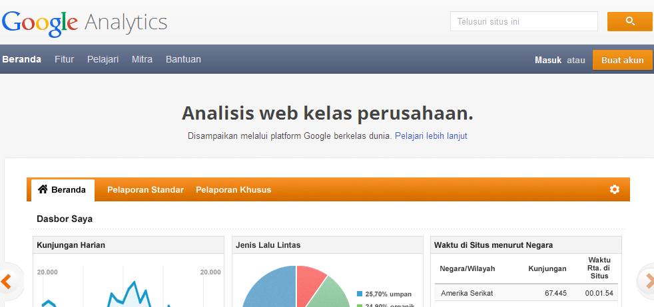This screenshot has width=654, height=307.
Task: Click the Negara/Wilayah column header
Action: tap(467, 268)
